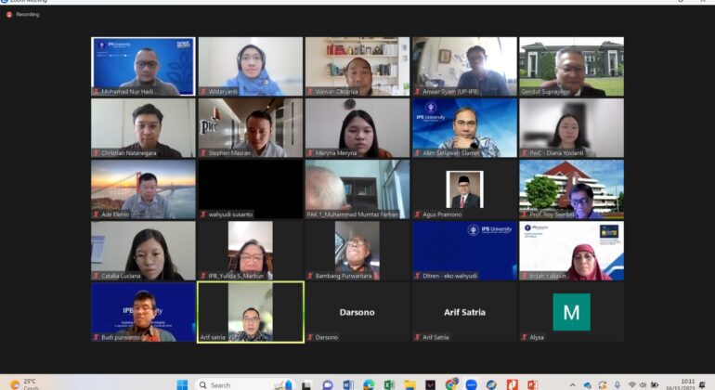Click the red Recording indicator icon

pos(8,15)
